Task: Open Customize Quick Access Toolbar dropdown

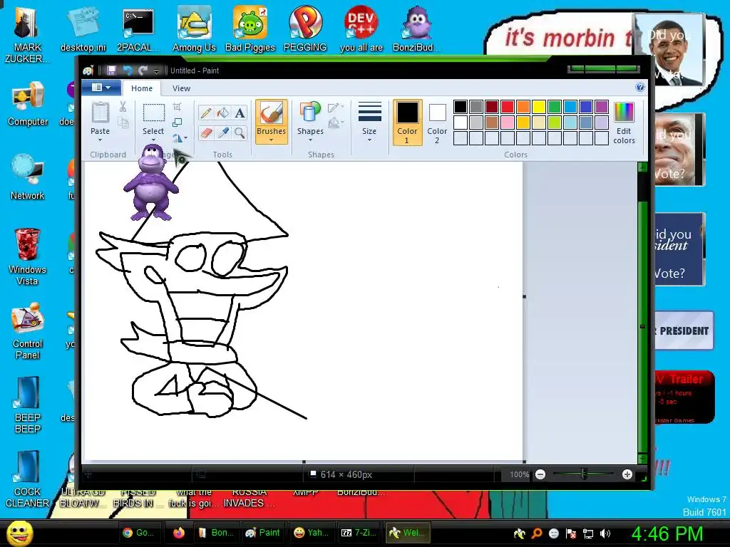Action: pyautogui.click(x=156, y=71)
